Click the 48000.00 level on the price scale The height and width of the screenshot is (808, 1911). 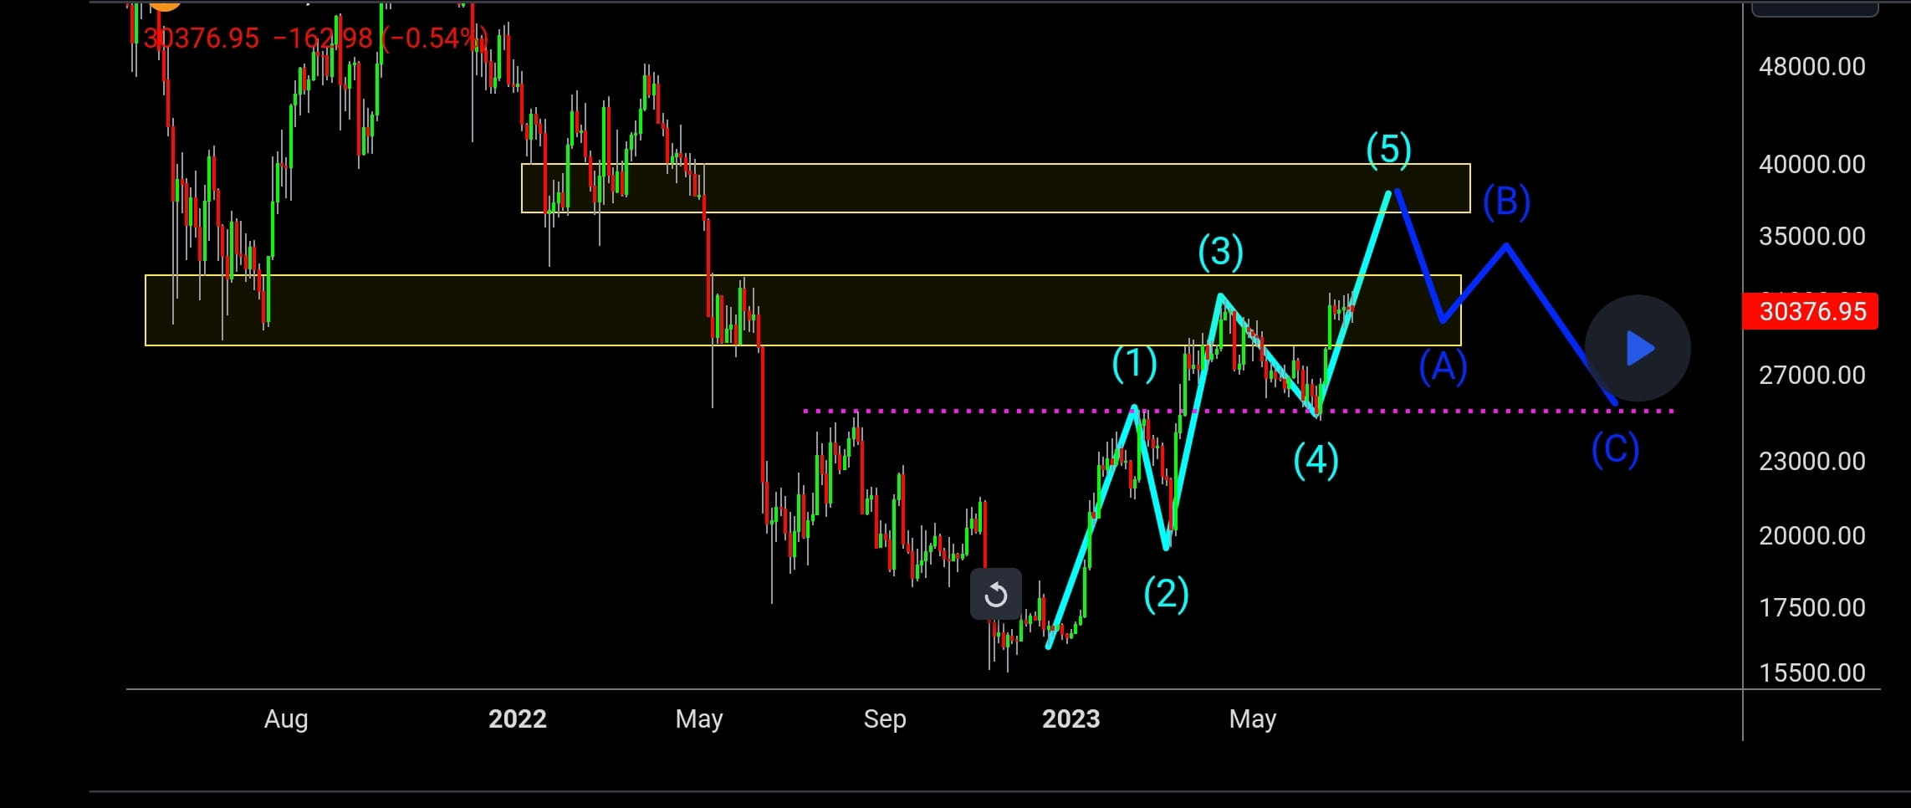[x=1813, y=65]
